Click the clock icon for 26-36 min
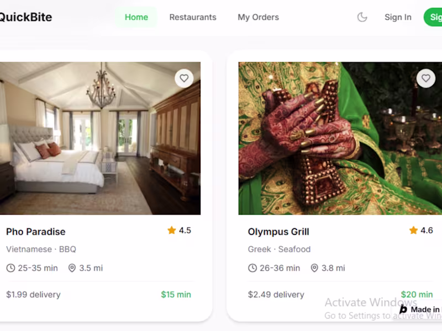 pos(252,268)
